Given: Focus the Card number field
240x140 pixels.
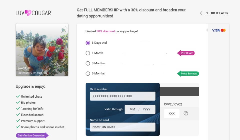Looking at the screenshot, I should (x=122, y=96).
